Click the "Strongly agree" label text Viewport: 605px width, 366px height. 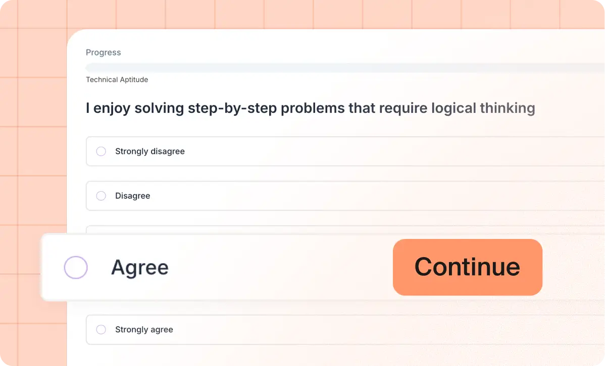click(144, 330)
